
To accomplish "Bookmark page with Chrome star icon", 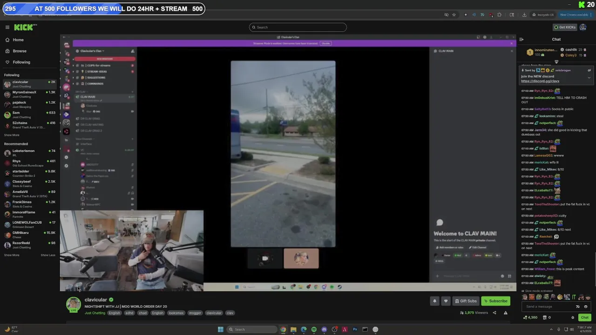I will pyautogui.click(x=454, y=15).
